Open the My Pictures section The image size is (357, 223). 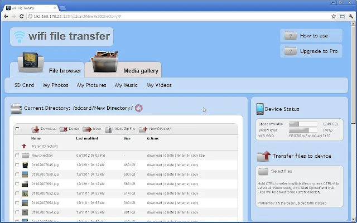91,85
